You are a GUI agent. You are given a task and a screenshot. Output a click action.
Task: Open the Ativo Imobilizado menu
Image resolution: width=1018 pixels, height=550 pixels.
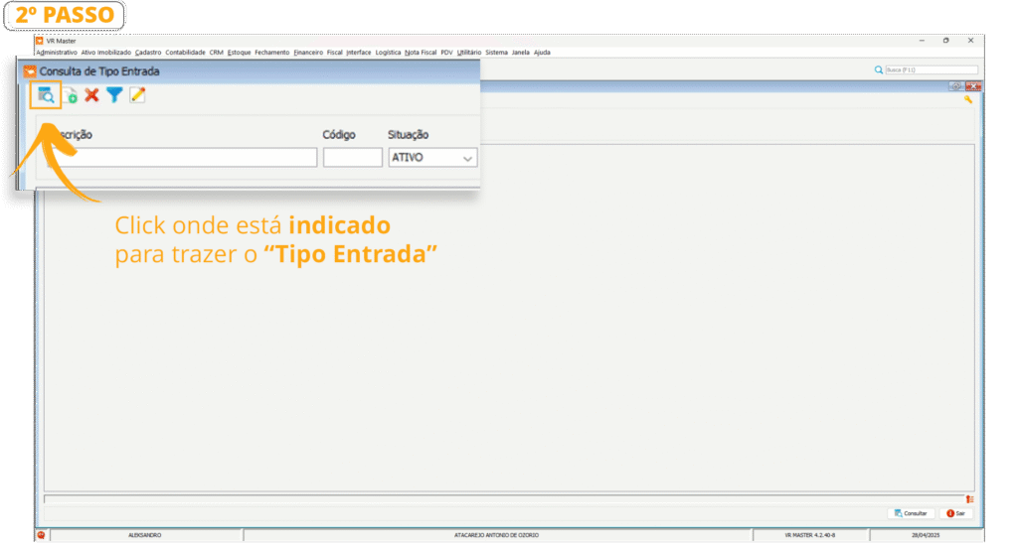[105, 53]
